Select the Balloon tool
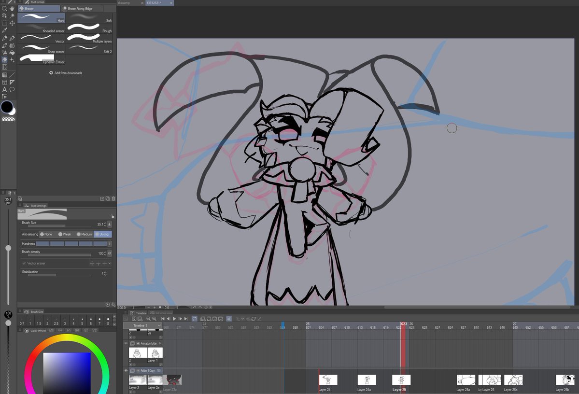Screen dimensions: 579x394 (x=12, y=89)
